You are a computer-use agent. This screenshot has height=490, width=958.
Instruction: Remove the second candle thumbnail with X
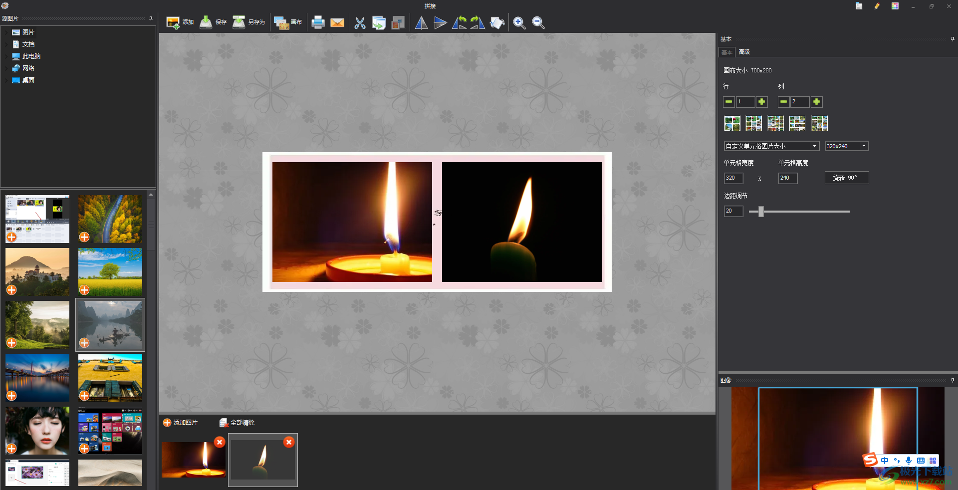(289, 442)
